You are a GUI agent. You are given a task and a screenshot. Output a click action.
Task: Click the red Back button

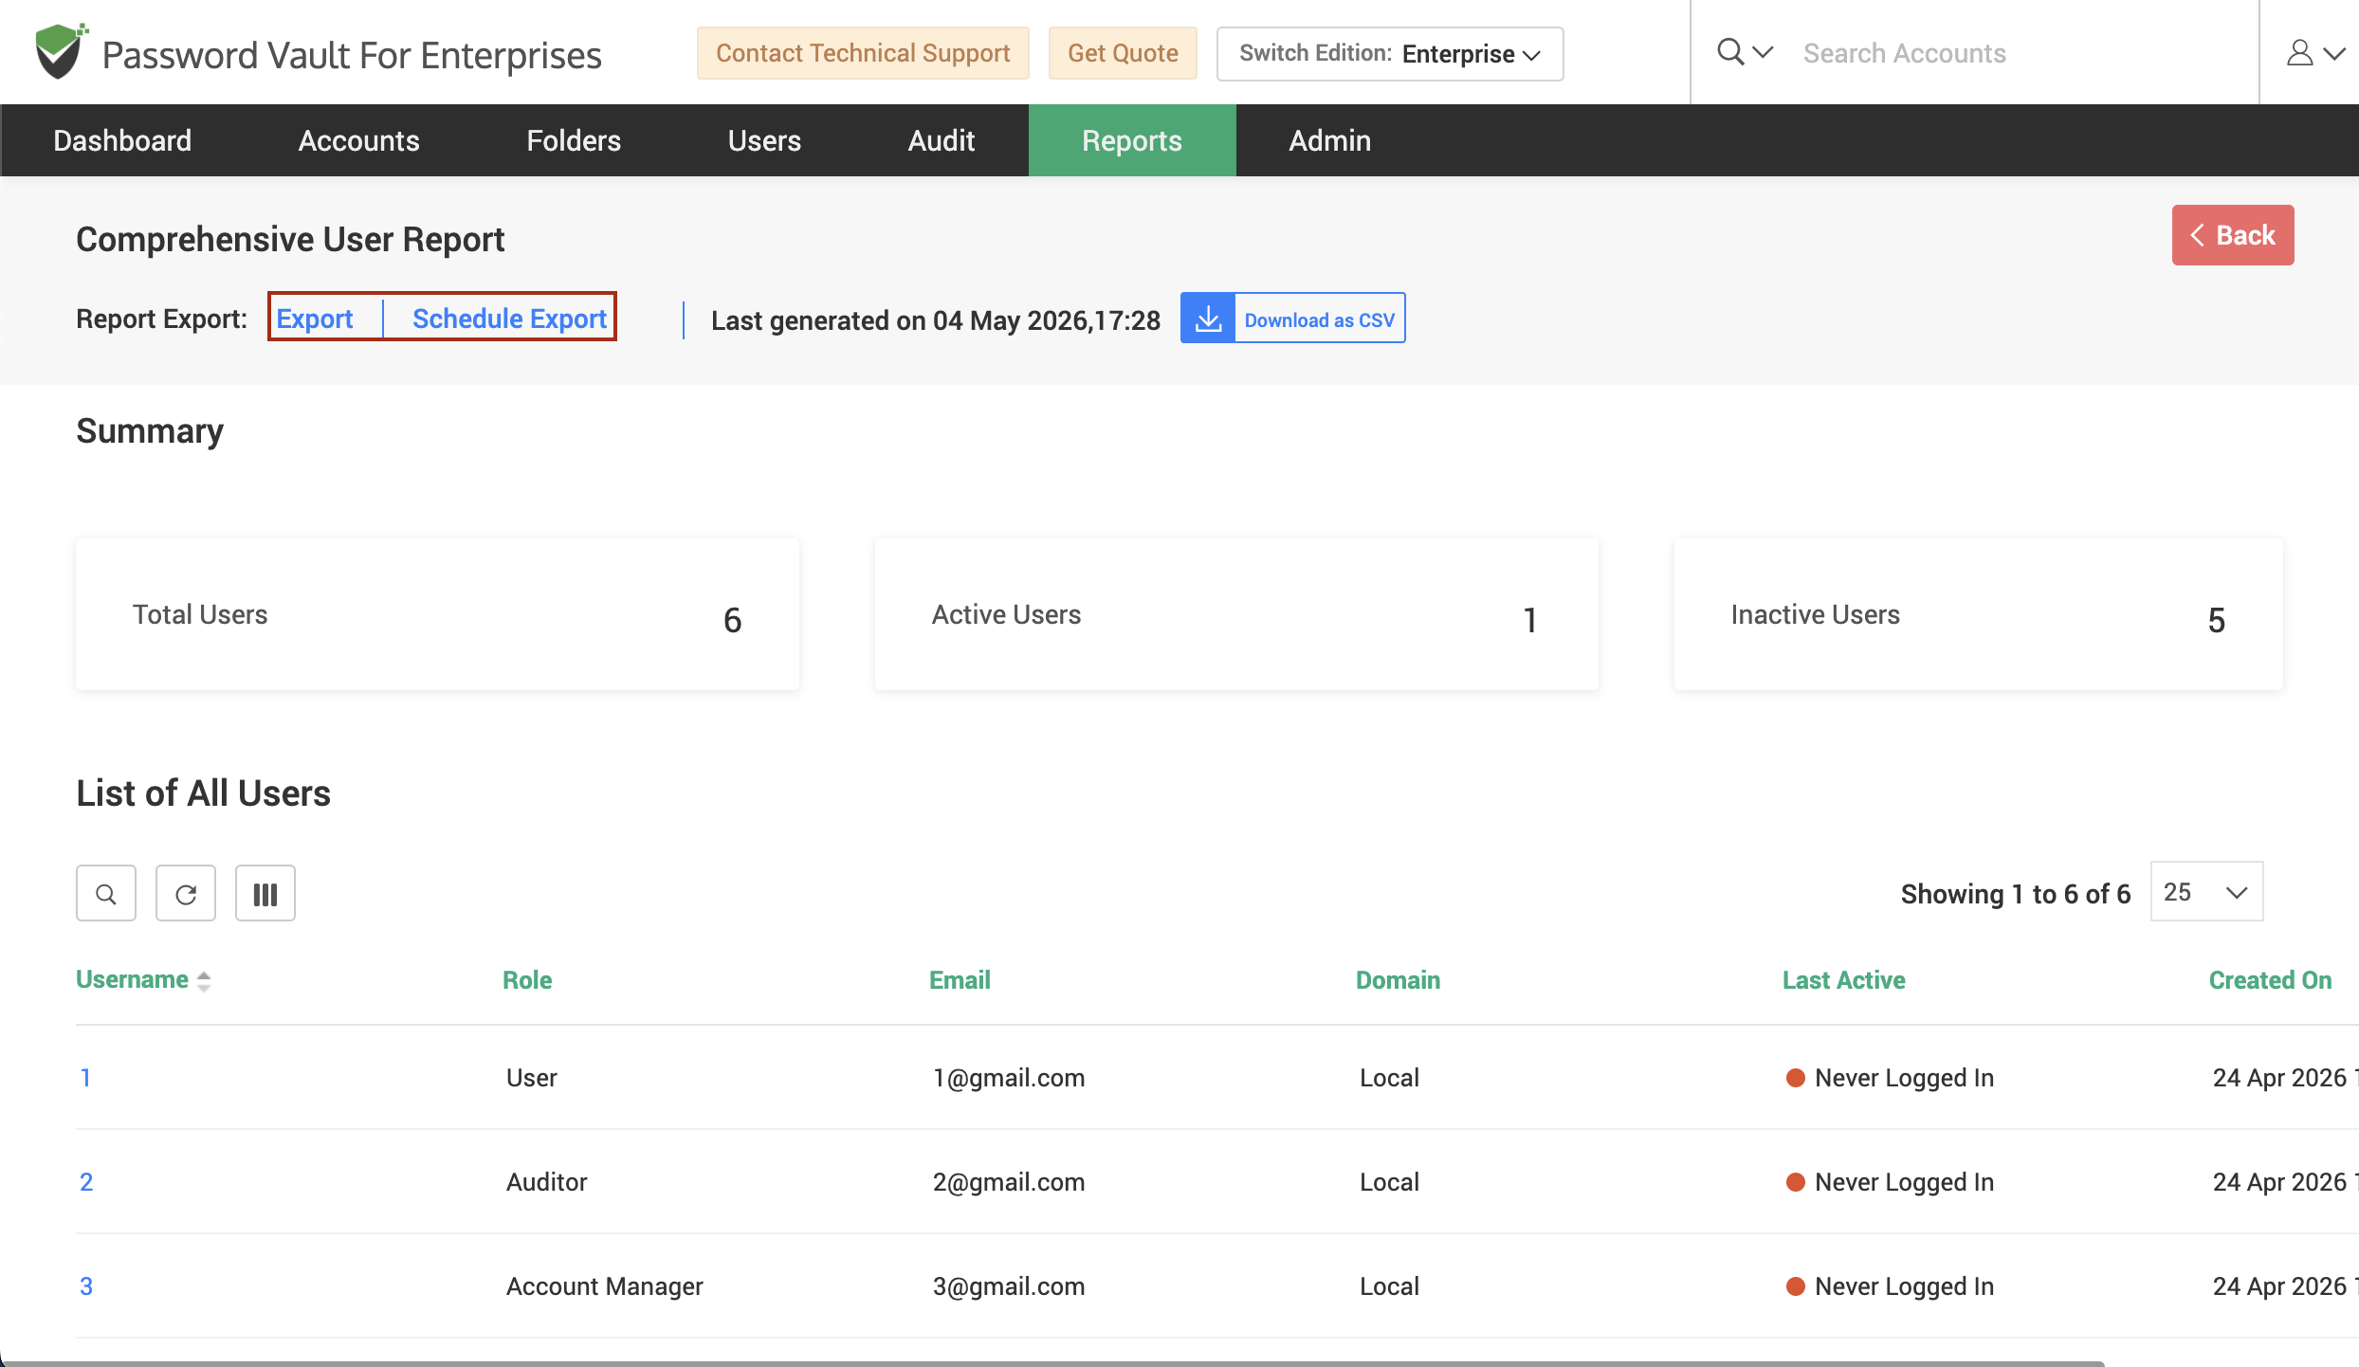tap(2233, 235)
